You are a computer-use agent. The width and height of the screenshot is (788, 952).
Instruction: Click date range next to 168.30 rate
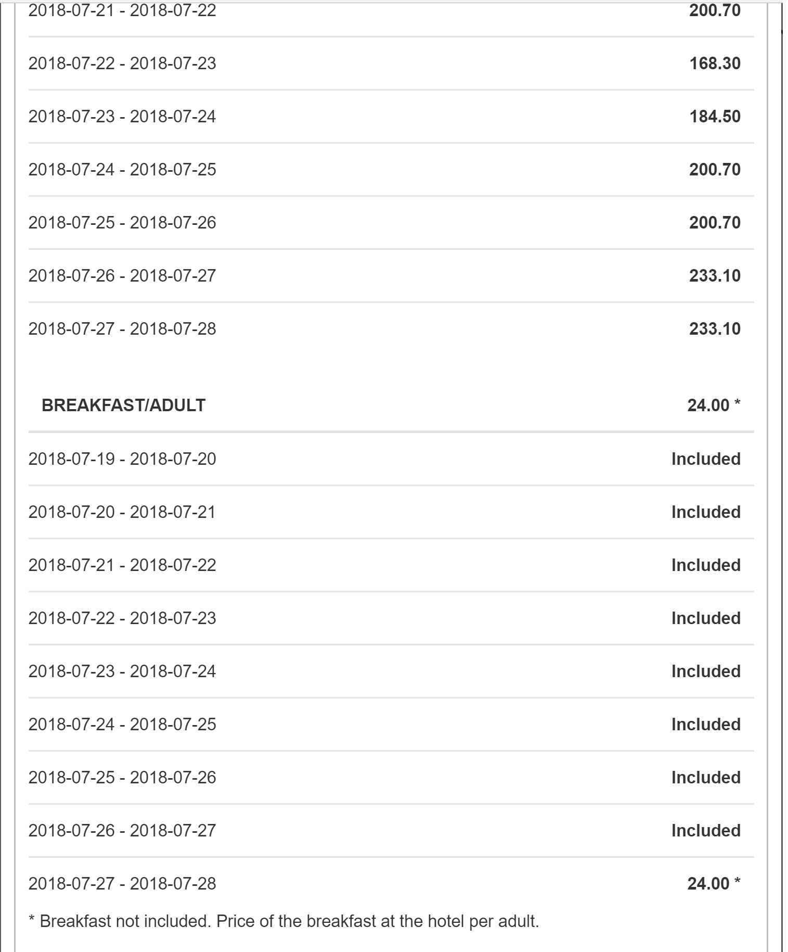(x=122, y=64)
